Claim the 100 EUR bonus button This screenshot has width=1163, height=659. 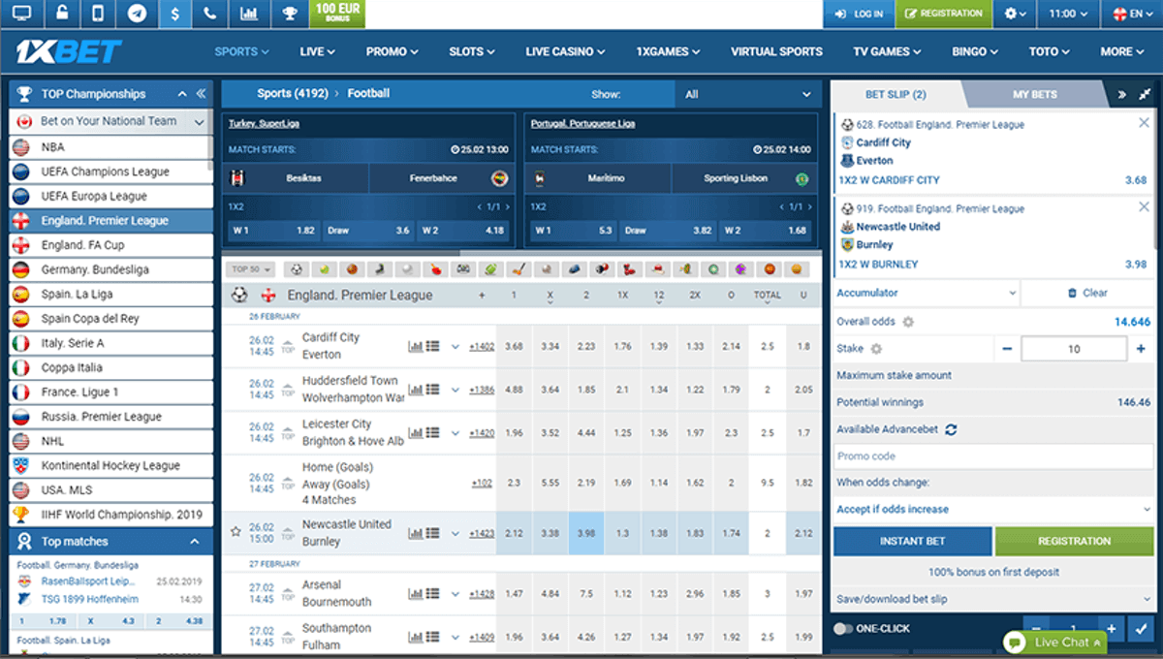338,14
